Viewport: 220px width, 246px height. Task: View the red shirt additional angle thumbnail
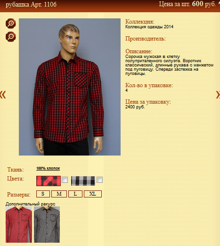click(19, 224)
